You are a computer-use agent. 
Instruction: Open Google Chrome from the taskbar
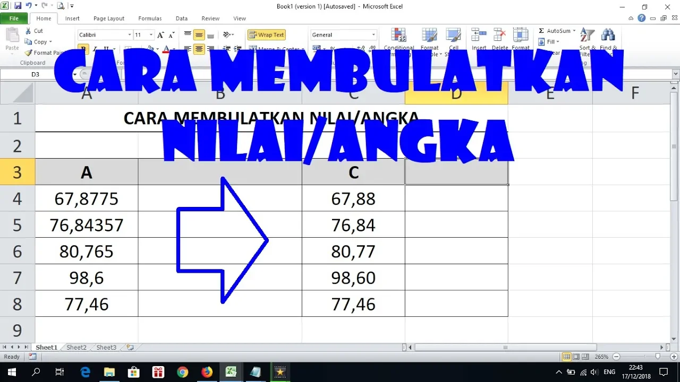click(183, 372)
